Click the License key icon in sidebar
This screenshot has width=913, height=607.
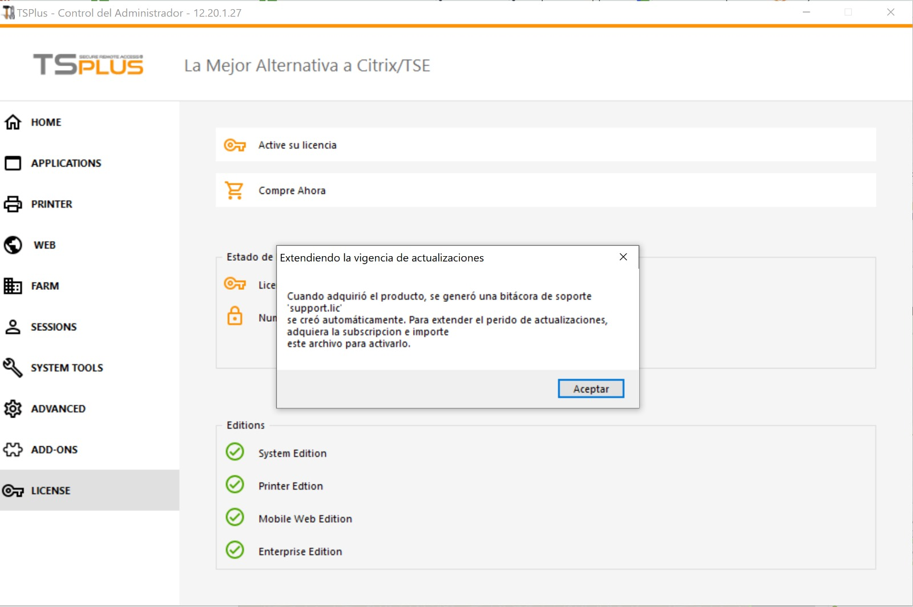click(13, 491)
